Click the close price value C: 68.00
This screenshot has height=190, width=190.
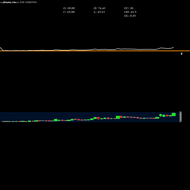point(69,12)
